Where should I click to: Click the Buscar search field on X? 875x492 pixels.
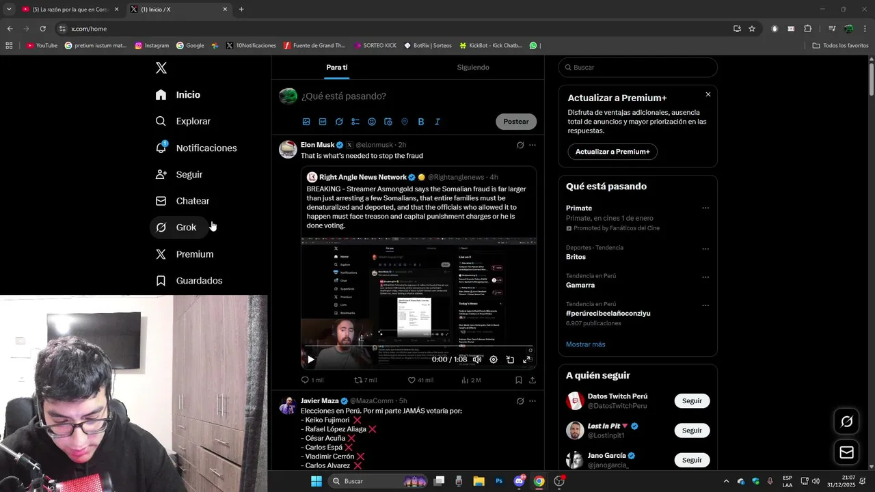coord(638,68)
